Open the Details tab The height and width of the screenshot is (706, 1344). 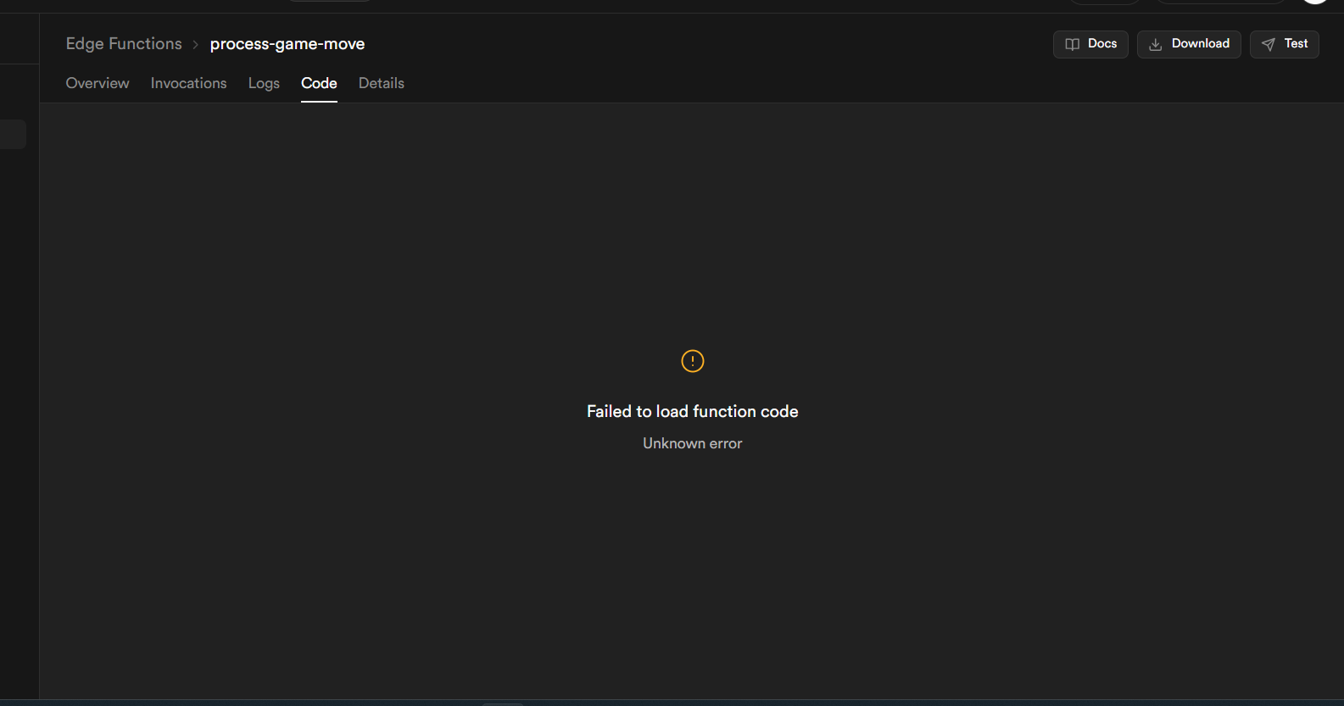pyautogui.click(x=382, y=83)
